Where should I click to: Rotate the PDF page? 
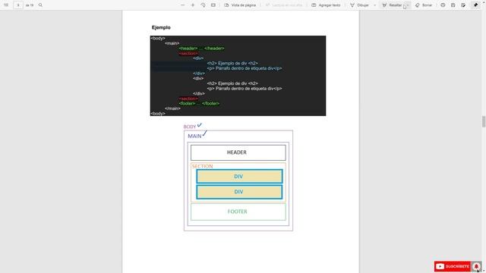pyautogui.click(x=203, y=5)
